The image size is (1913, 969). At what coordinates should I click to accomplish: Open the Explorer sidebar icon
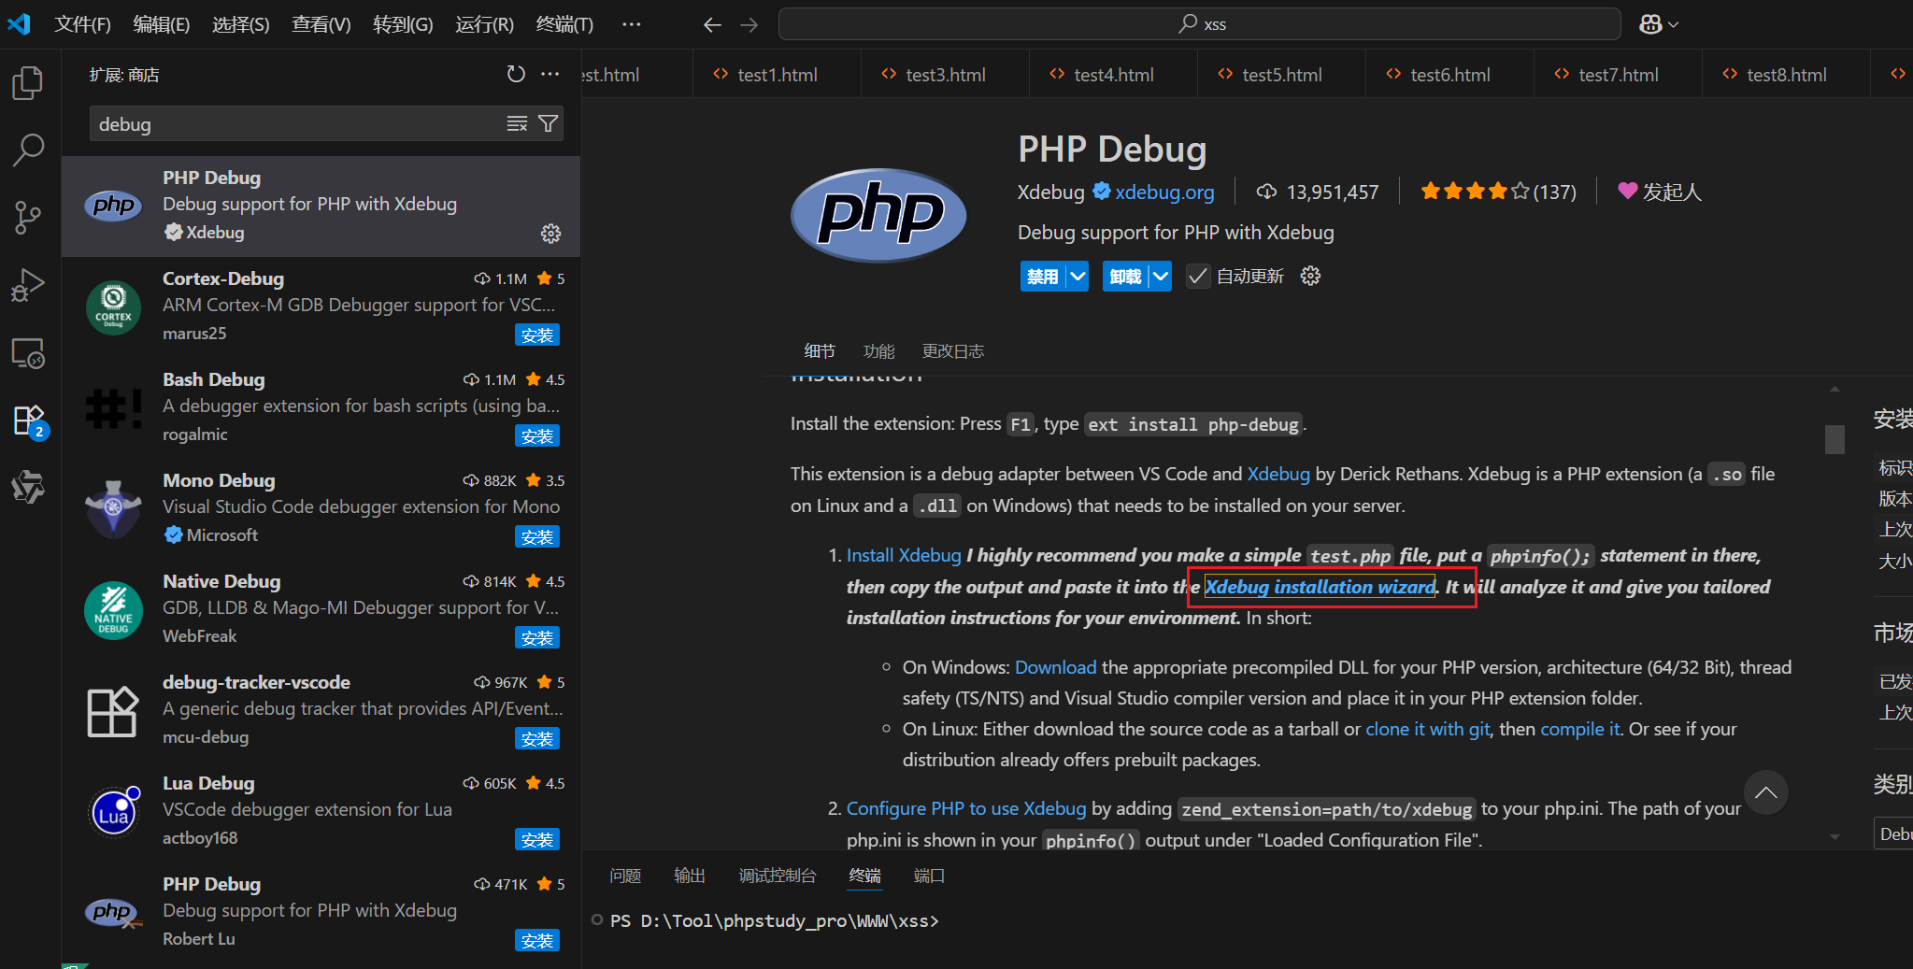(x=27, y=82)
